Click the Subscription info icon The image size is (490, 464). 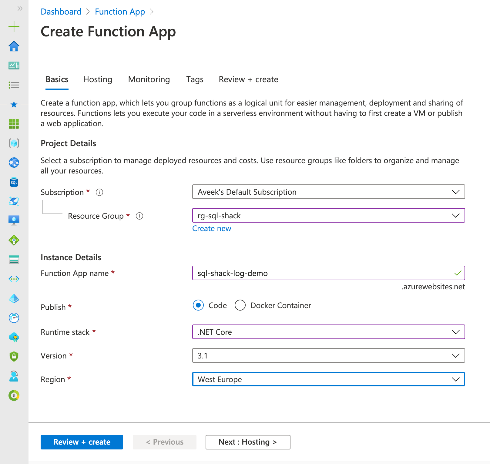coord(99,192)
